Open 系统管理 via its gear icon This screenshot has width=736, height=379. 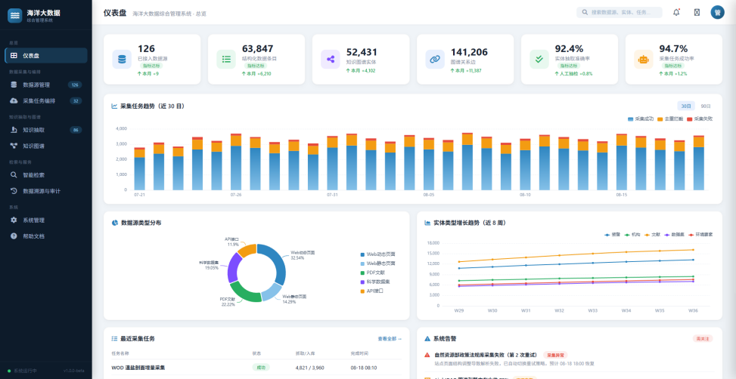click(x=14, y=220)
